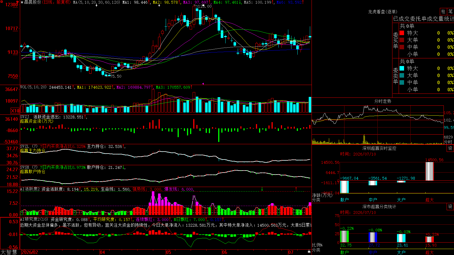Viewport: 454px width, 255px height.
Task: Switch to 柱 bar view
Action: pos(443,12)
